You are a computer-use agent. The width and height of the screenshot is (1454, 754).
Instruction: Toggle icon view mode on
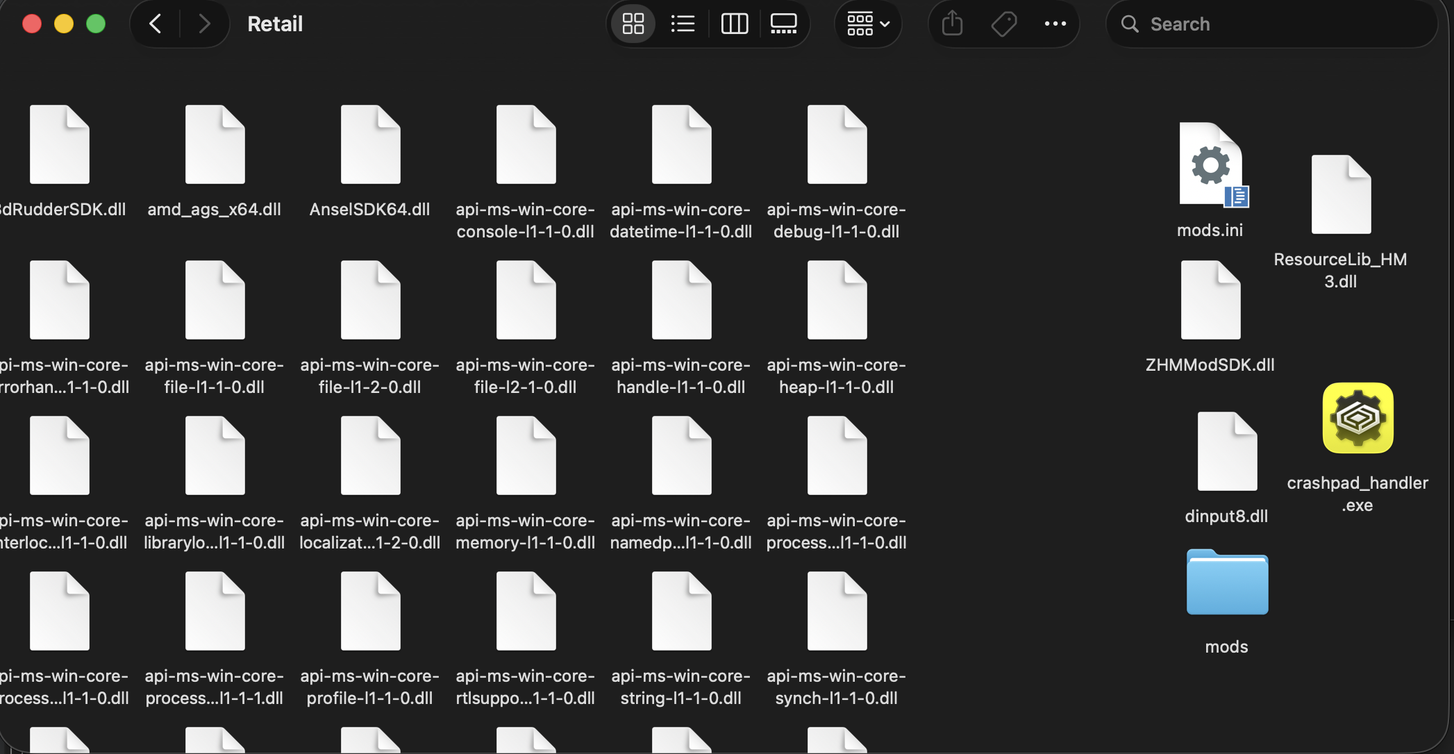[632, 23]
